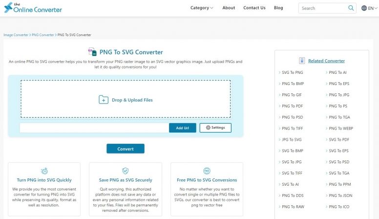Click the Drop & Upload Files area
Image resolution: width=379 pixels, height=219 pixels.
tap(126, 99)
